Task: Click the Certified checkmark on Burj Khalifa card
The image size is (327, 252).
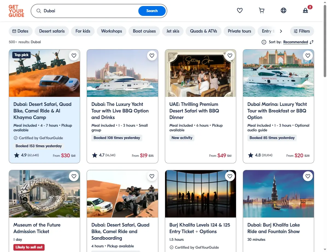Action: pyautogui.click(x=171, y=247)
